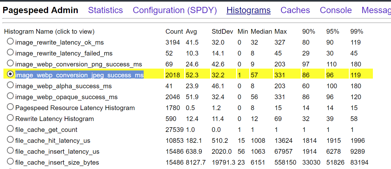Image resolution: width=391 pixels, height=169 pixels.
Task: Select image_webp_alpha_success_ms radio button
Action: 10,85
